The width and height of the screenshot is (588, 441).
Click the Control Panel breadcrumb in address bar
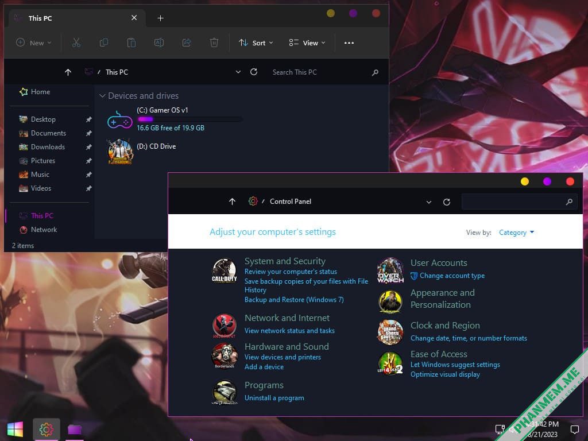tap(291, 202)
